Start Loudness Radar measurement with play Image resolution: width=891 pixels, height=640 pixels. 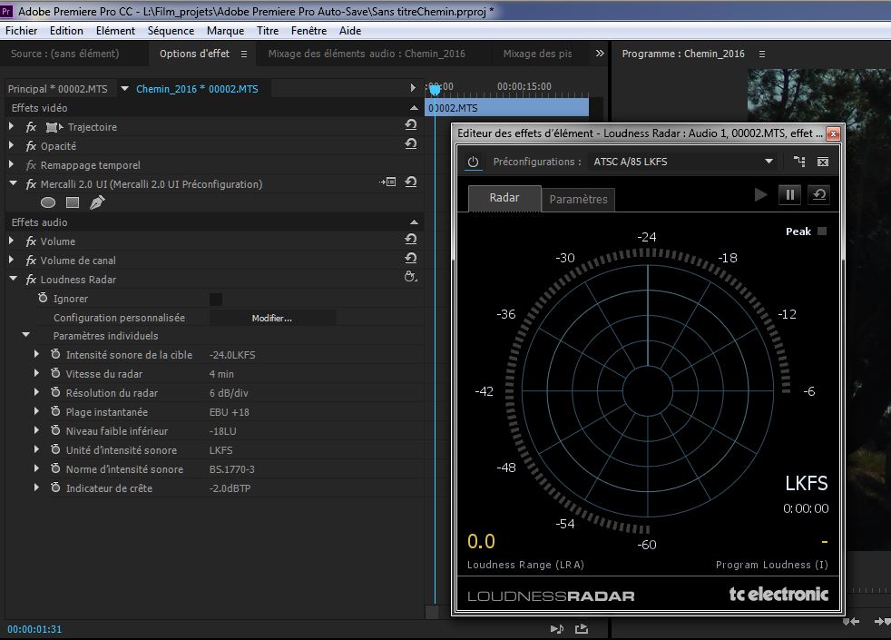pos(760,195)
